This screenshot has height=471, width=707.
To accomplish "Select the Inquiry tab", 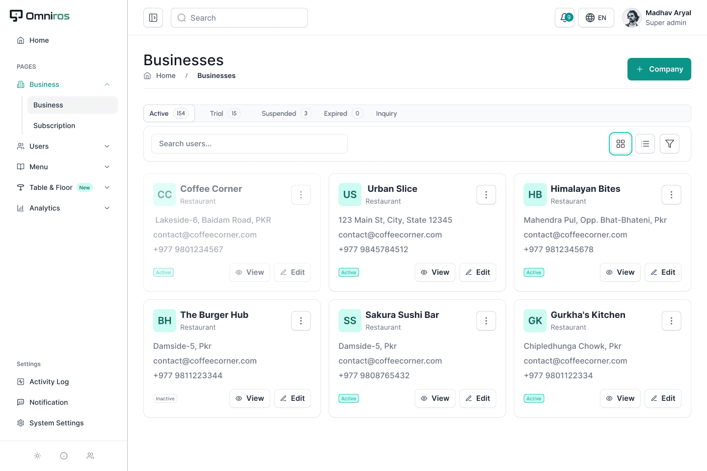I will pos(386,113).
